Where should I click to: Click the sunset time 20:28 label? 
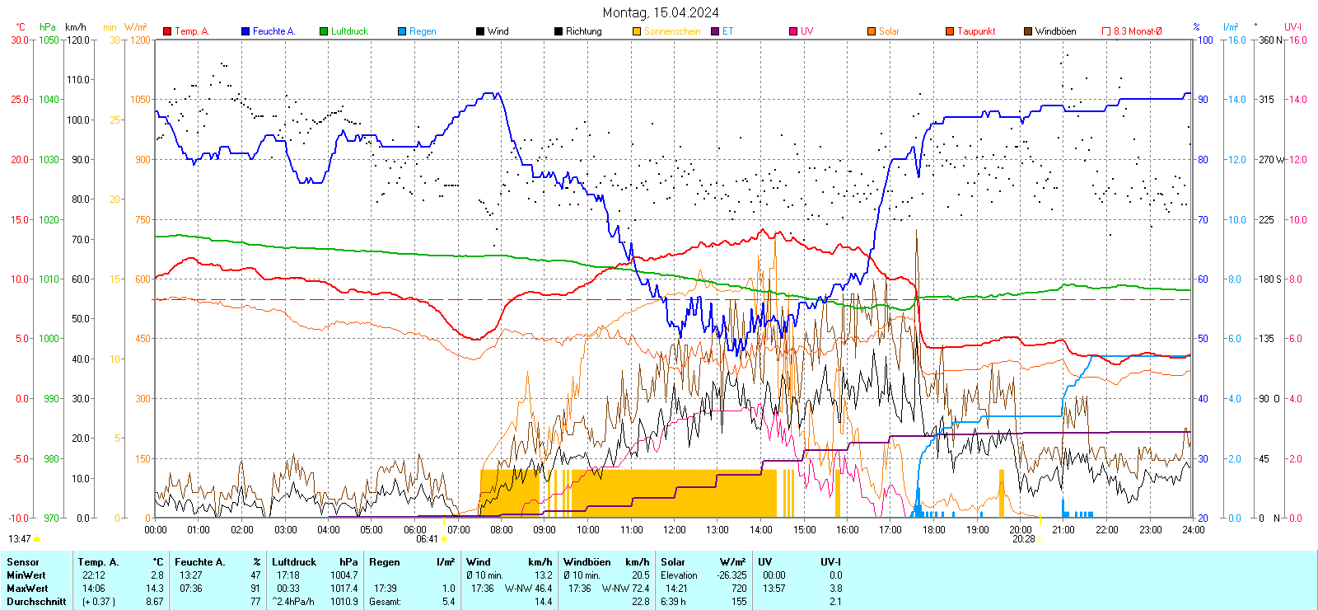pyautogui.click(x=1023, y=539)
